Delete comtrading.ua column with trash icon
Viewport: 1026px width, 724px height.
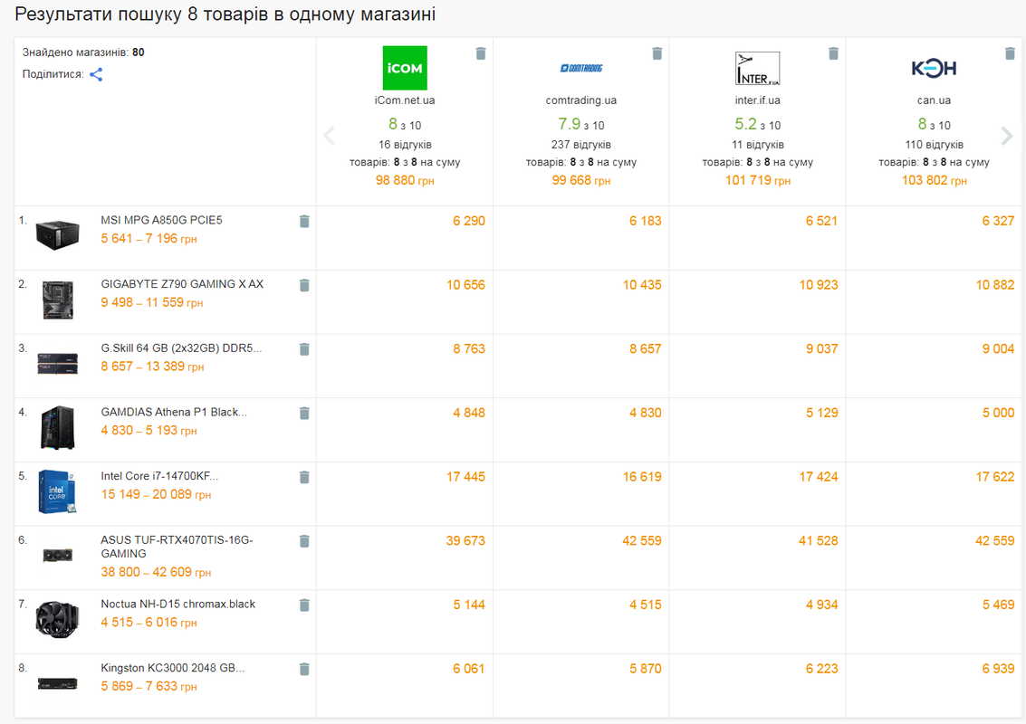point(657,53)
